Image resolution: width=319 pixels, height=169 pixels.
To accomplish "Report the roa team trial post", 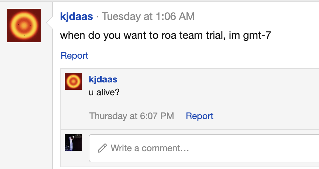I will (x=74, y=56).
